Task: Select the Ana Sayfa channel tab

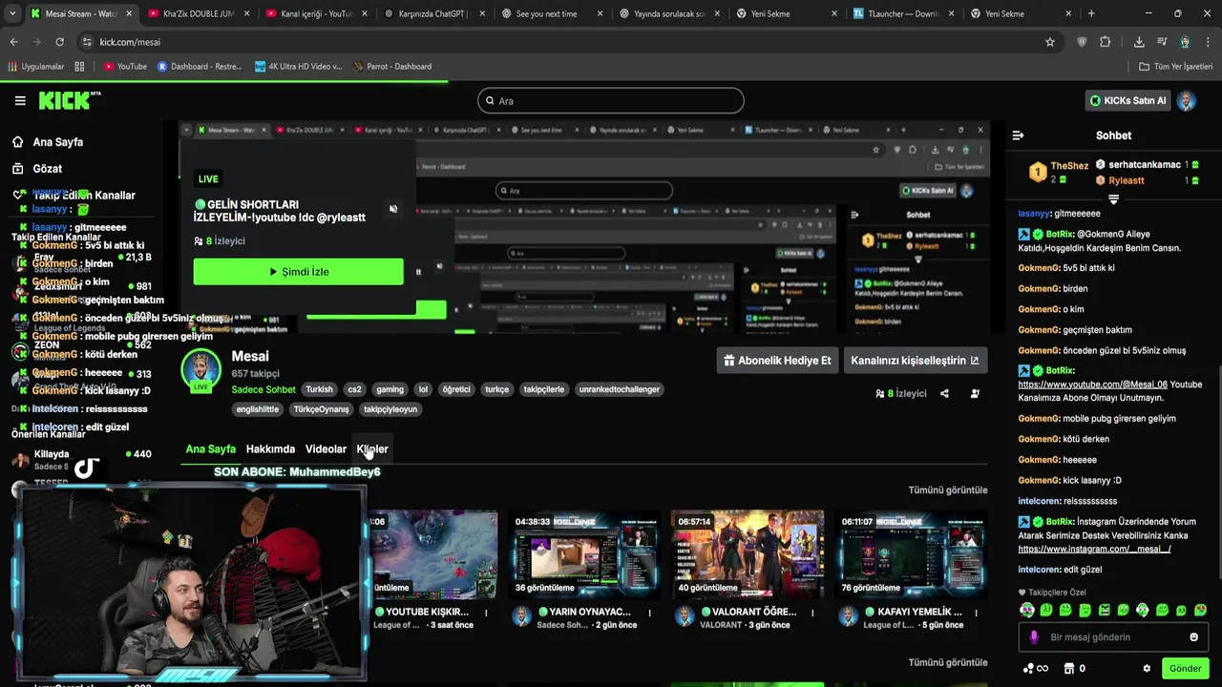Action: tap(210, 448)
